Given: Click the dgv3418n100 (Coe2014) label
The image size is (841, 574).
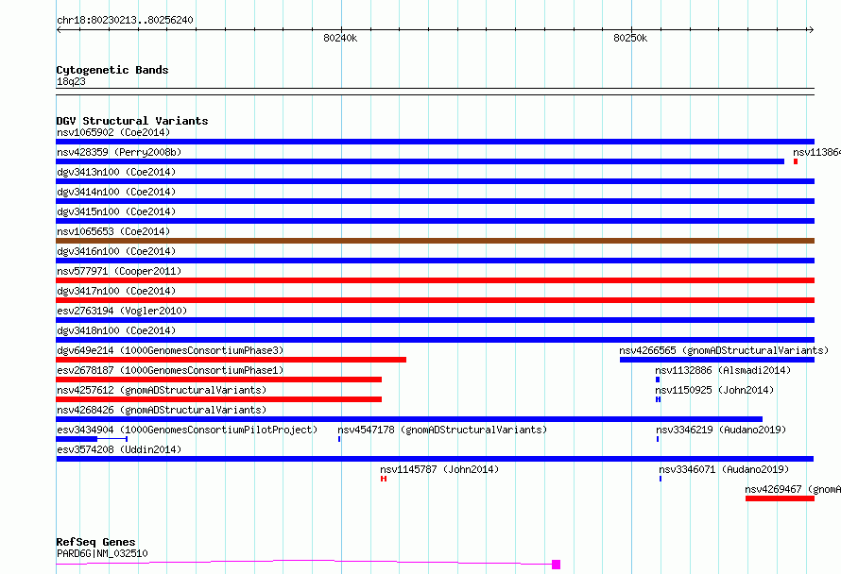Looking at the screenshot, I should coord(116,330).
